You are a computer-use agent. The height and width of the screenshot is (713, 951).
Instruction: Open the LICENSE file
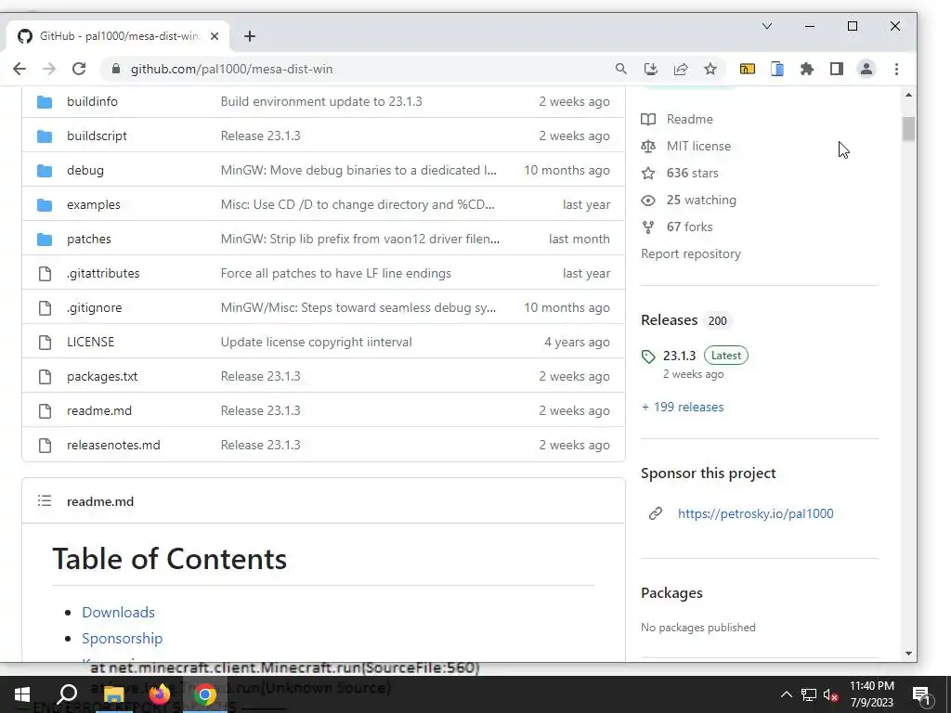tap(90, 342)
